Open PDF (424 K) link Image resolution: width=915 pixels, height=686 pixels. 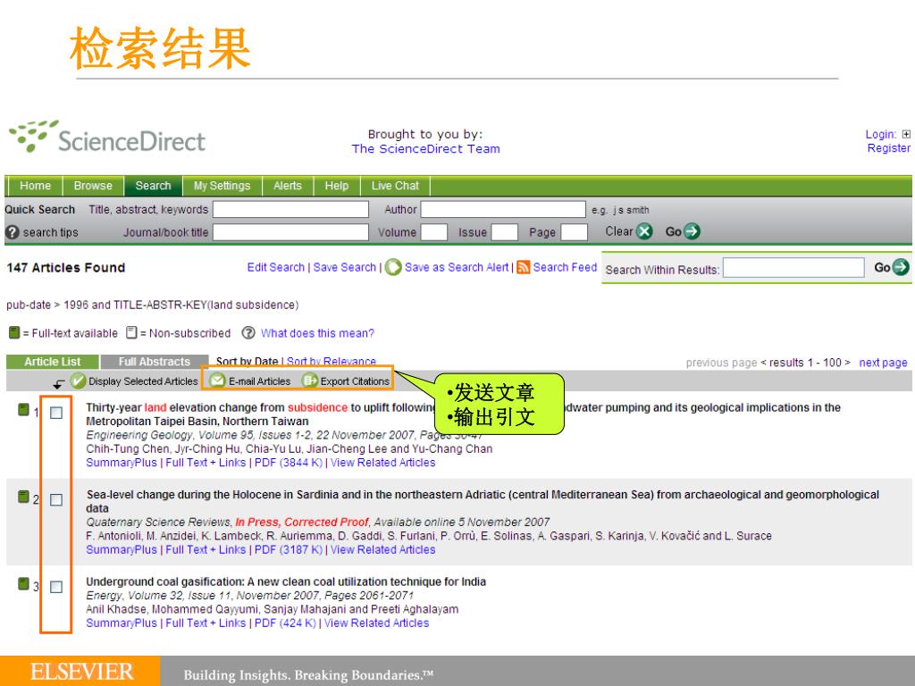pyautogui.click(x=285, y=623)
